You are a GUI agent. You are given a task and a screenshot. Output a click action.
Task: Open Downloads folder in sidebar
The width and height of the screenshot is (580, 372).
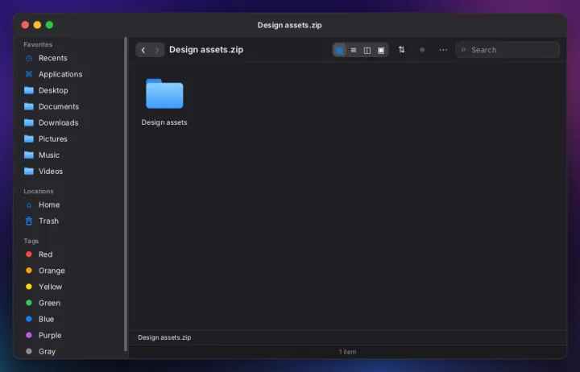point(72,122)
